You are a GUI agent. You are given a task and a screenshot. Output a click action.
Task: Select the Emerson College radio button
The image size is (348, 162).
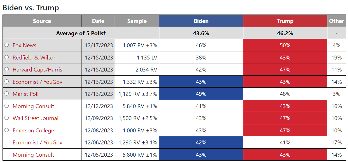(7, 130)
